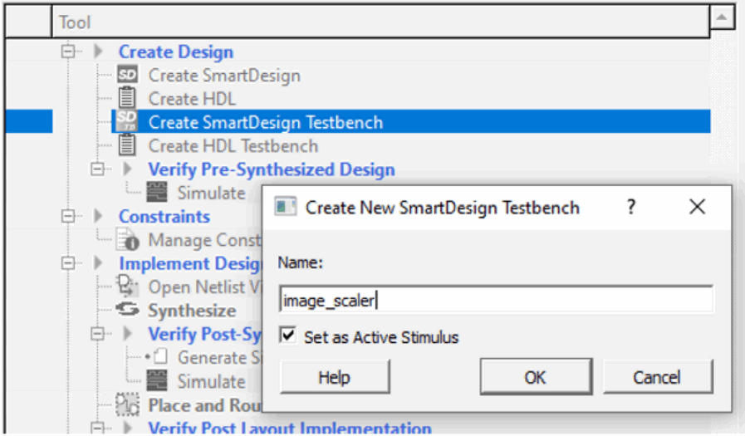Select Create HDL Testbench in the tree
Screen dimensions: 745x436
coord(233,146)
